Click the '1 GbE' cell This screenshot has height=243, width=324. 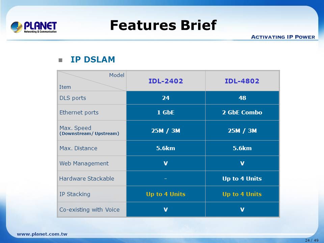point(166,112)
